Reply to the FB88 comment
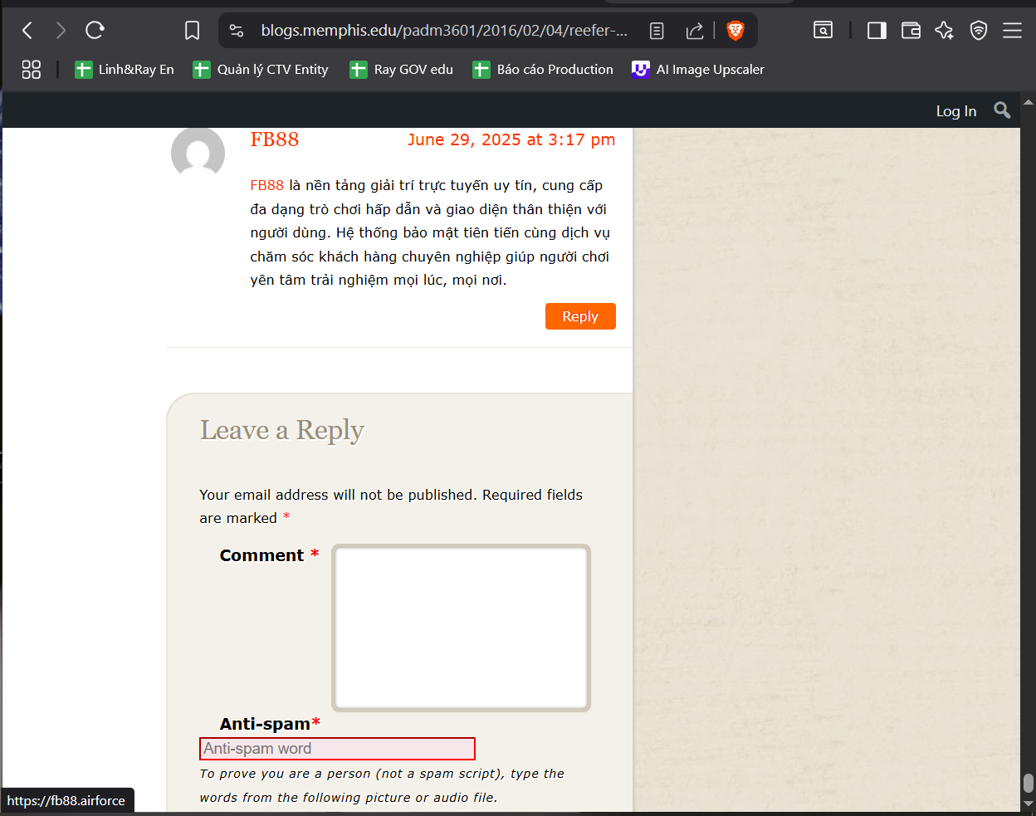The height and width of the screenshot is (816, 1036). 580,316
